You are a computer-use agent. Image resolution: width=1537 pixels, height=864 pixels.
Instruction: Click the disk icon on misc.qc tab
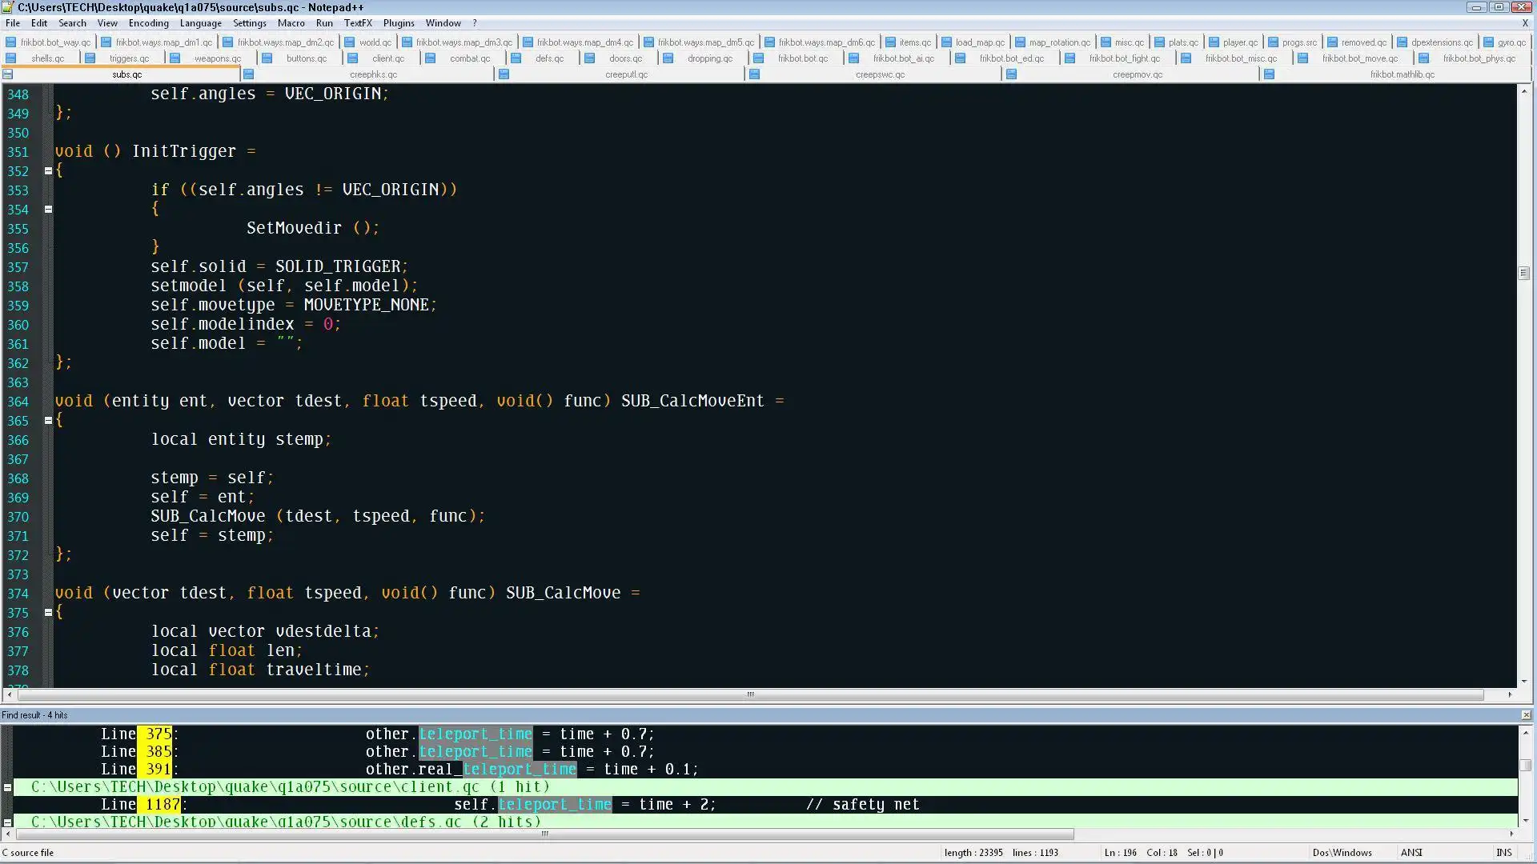(x=1106, y=42)
